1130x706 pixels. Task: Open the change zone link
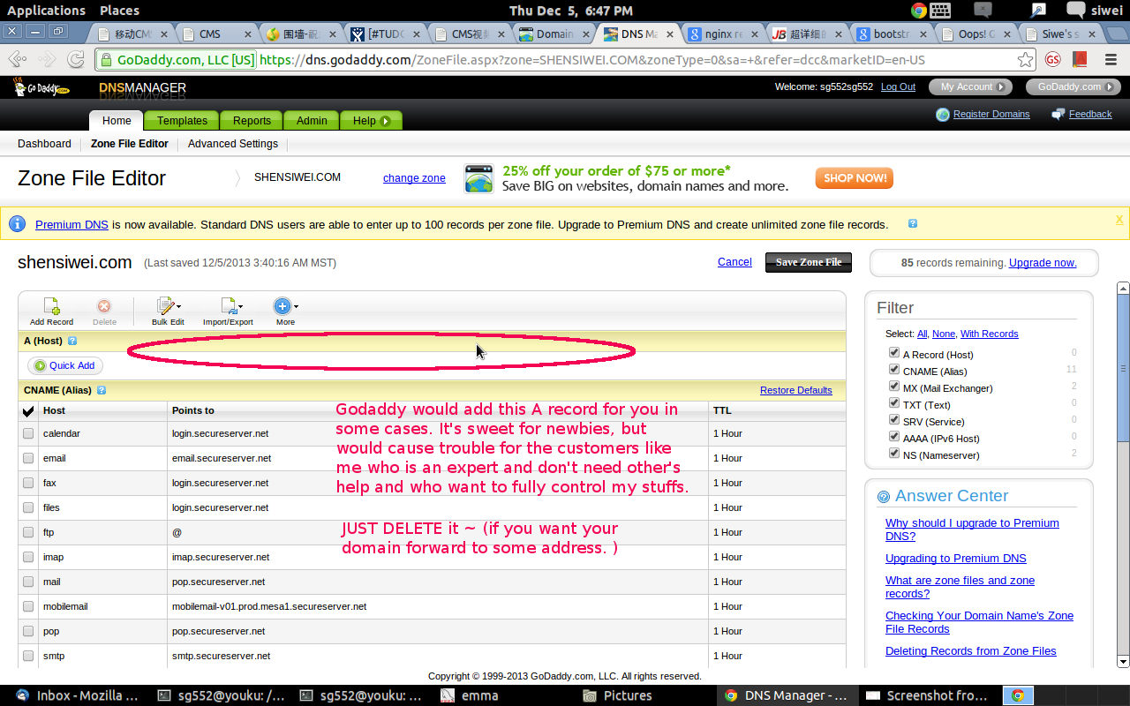coord(414,178)
